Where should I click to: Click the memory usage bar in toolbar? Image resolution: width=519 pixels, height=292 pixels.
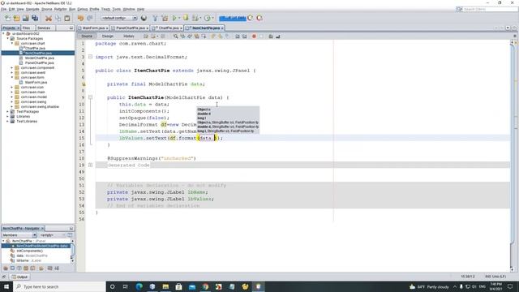pos(233,18)
